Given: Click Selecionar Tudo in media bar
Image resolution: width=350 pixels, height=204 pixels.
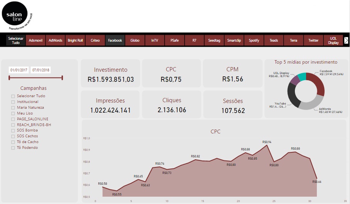Looking at the screenshot, I should (x=16, y=40).
